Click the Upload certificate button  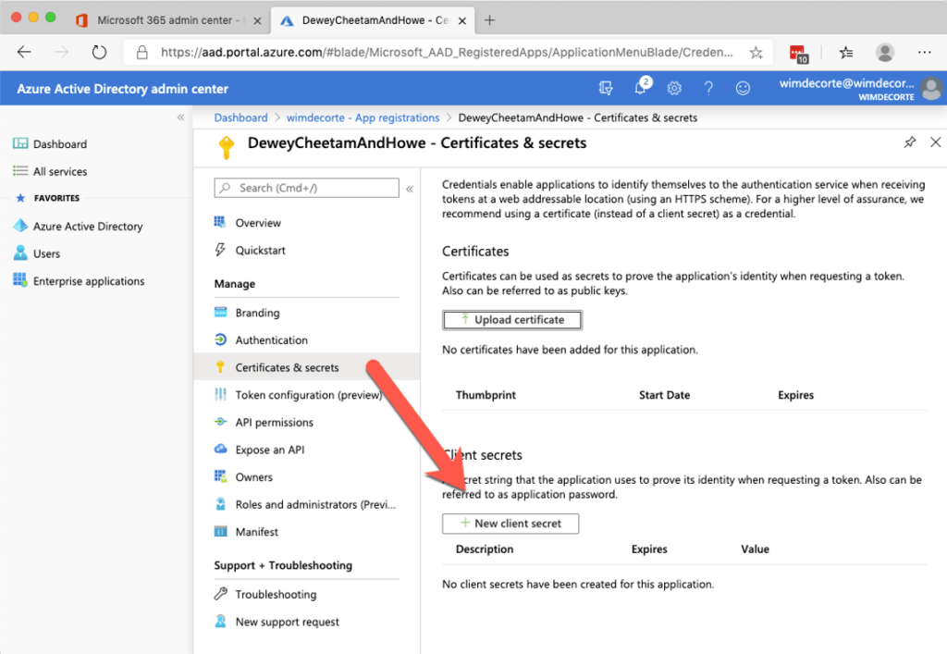pyautogui.click(x=511, y=319)
